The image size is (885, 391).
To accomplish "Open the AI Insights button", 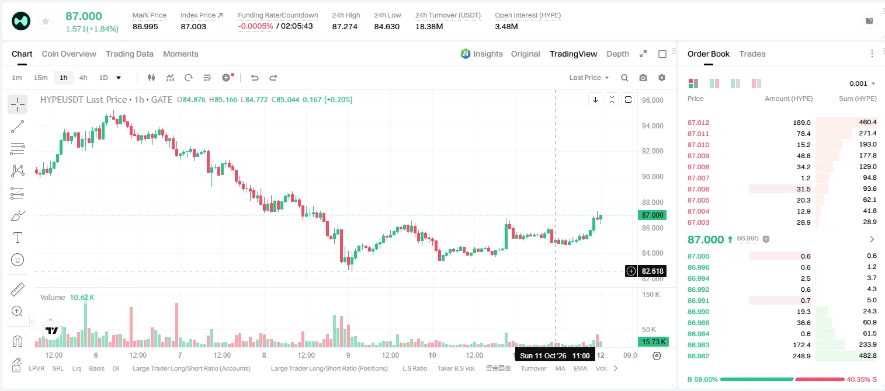I will 481,54.
